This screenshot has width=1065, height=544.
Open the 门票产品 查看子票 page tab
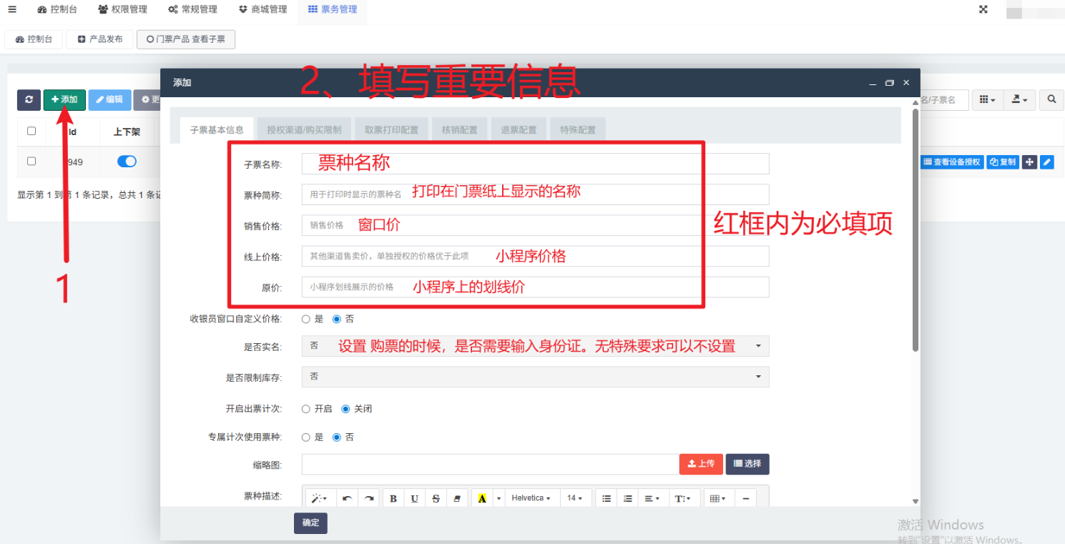click(x=186, y=39)
